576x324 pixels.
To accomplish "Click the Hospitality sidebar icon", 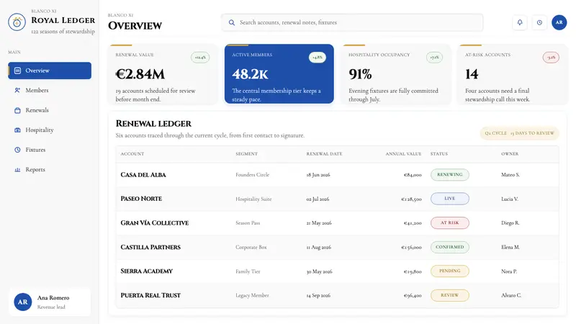I will 17,130.
